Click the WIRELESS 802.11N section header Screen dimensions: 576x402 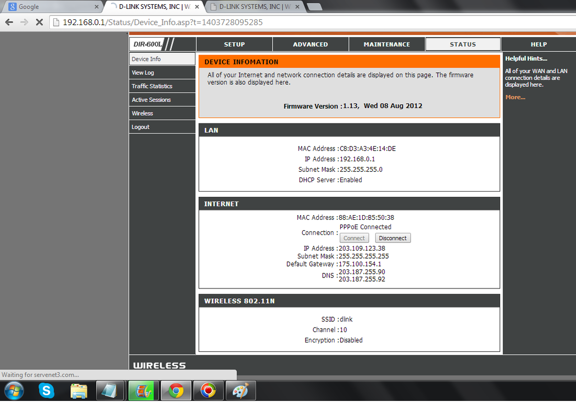tap(239, 301)
